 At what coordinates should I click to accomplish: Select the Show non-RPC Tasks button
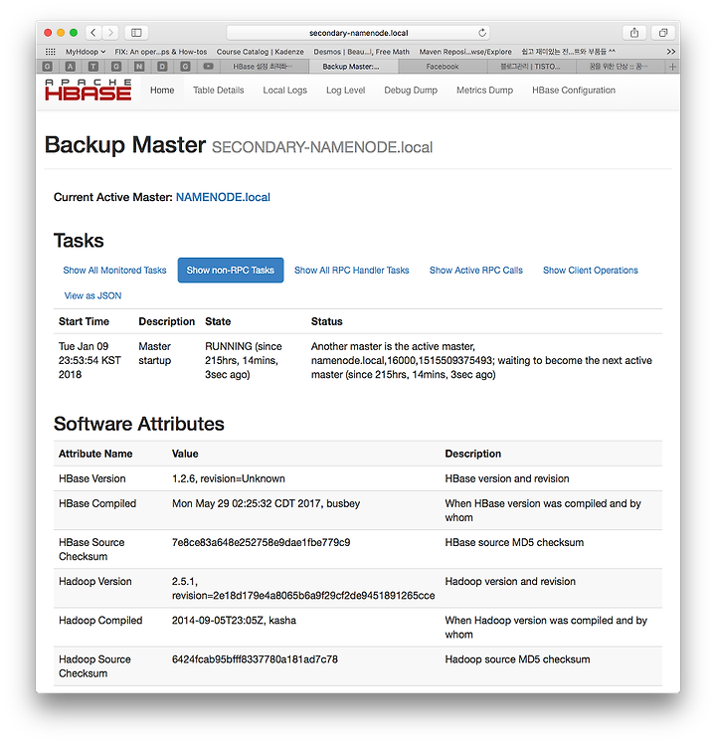231,270
